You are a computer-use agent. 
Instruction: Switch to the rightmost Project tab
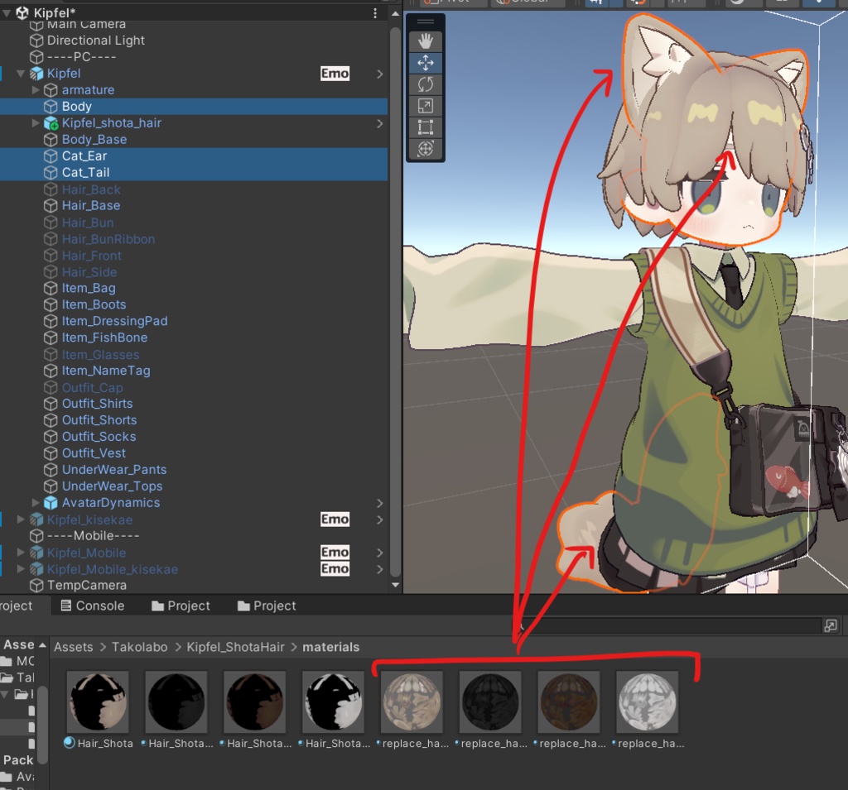[x=267, y=606]
